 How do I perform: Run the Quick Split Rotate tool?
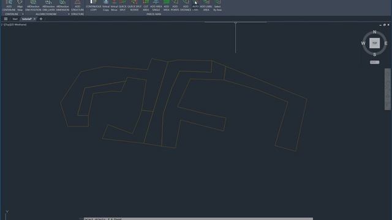135,5
